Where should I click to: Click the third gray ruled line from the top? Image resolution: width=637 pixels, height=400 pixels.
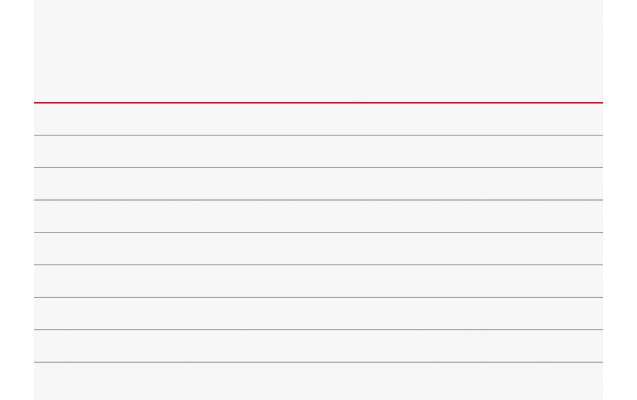coord(318,200)
